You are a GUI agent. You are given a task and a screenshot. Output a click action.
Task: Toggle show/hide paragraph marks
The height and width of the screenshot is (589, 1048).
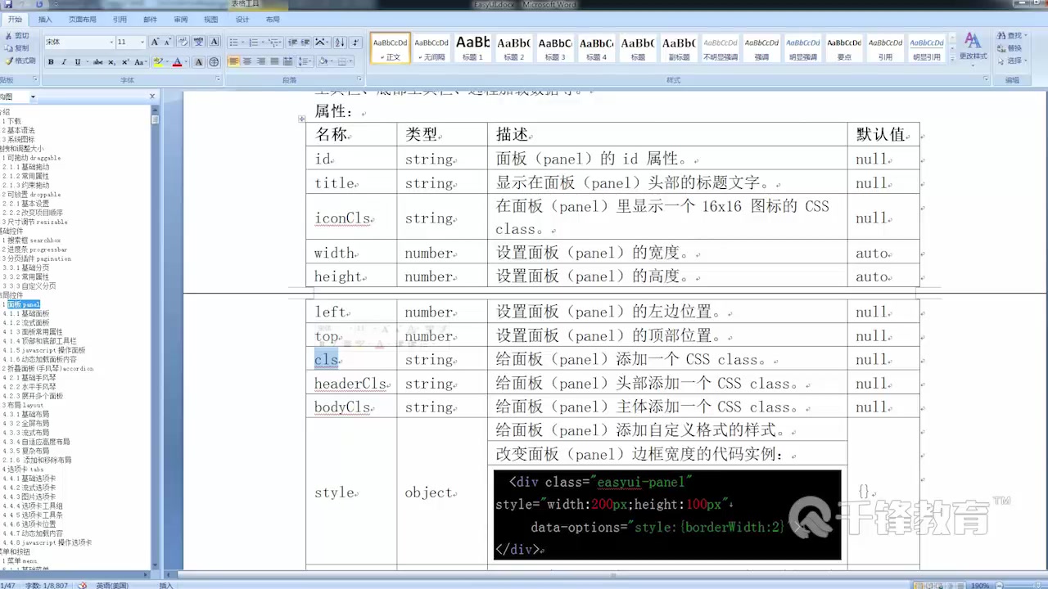pos(356,42)
